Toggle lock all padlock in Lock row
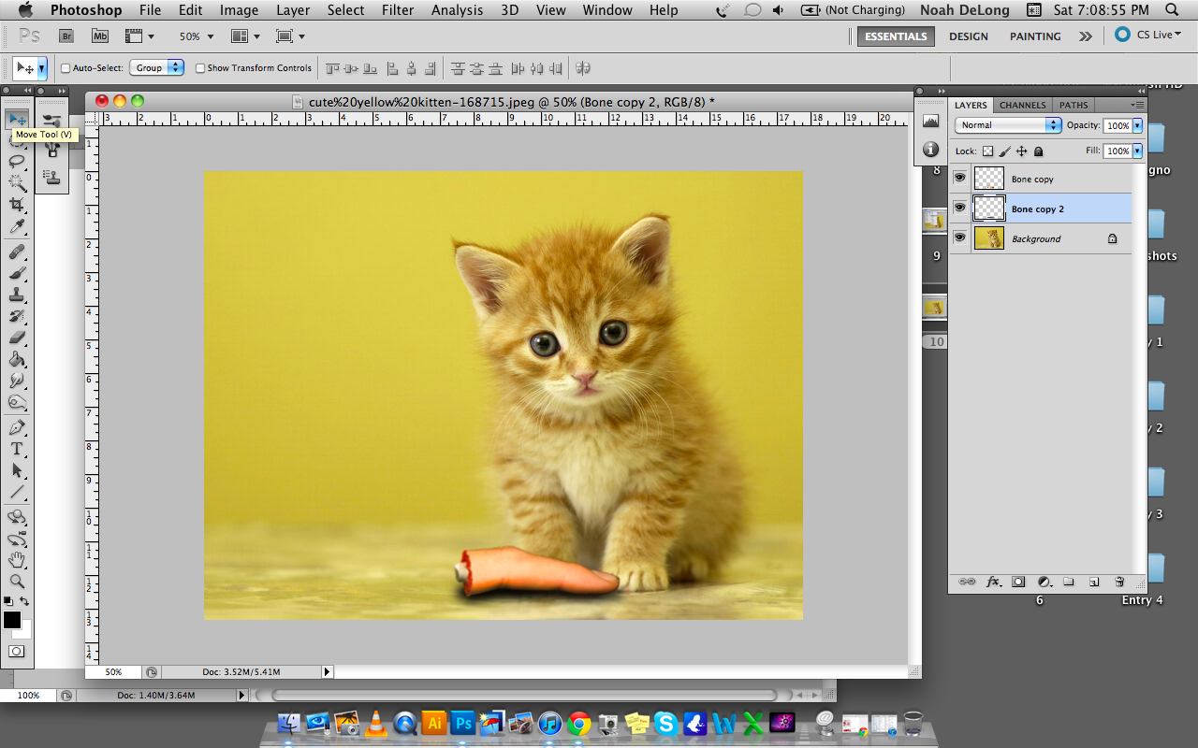The width and height of the screenshot is (1198, 748). tap(1038, 151)
